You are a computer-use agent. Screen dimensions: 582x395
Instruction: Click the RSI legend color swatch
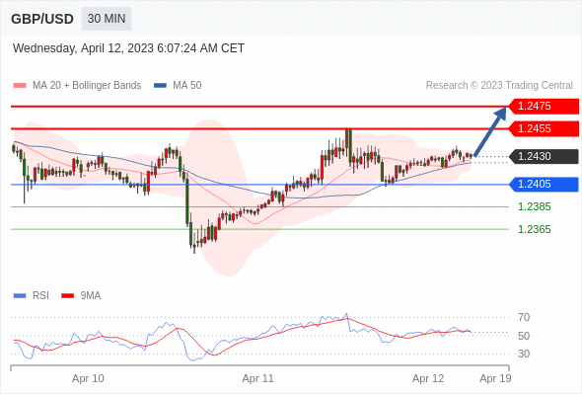click(x=20, y=296)
